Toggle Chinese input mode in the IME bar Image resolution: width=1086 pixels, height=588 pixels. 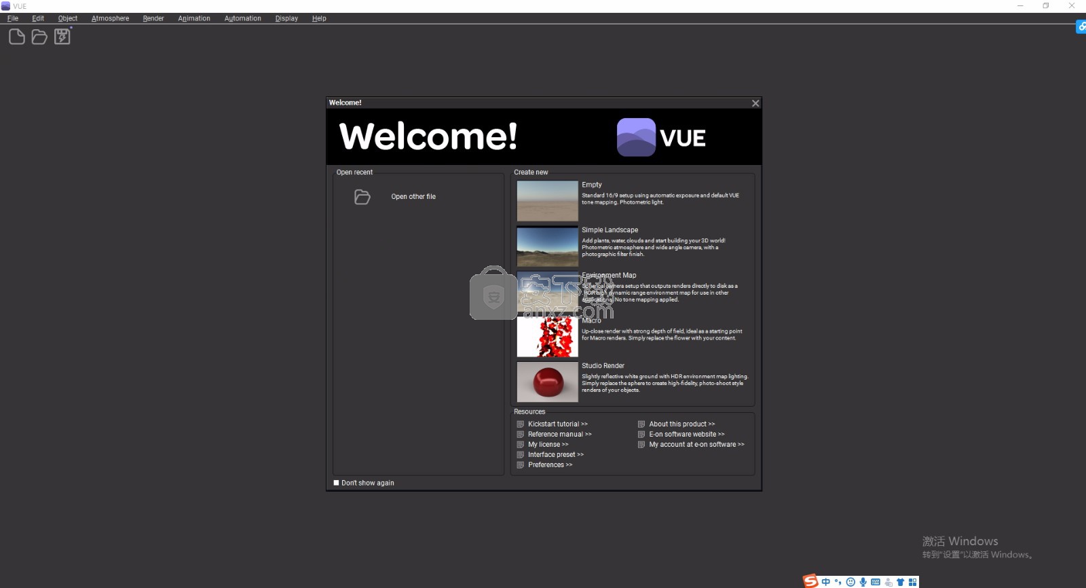click(x=826, y=582)
